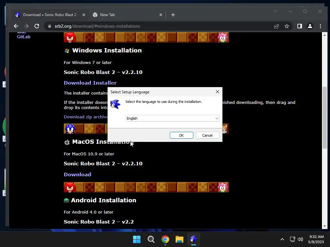Switch to the Download Sonic Robo Blast 2 tab
The height and width of the screenshot is (247, 330).
point(49,15)
